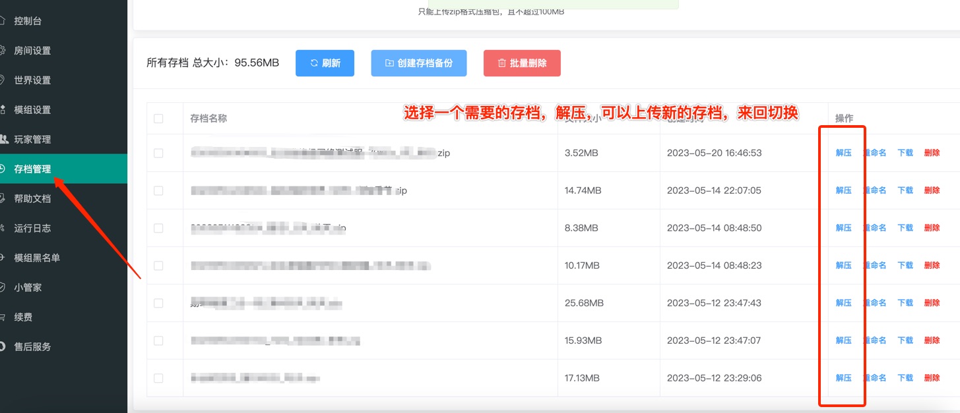Open 帮助文档 from the sidebar
The width and height of the screenshot is (960, 413).
point(32,199)
